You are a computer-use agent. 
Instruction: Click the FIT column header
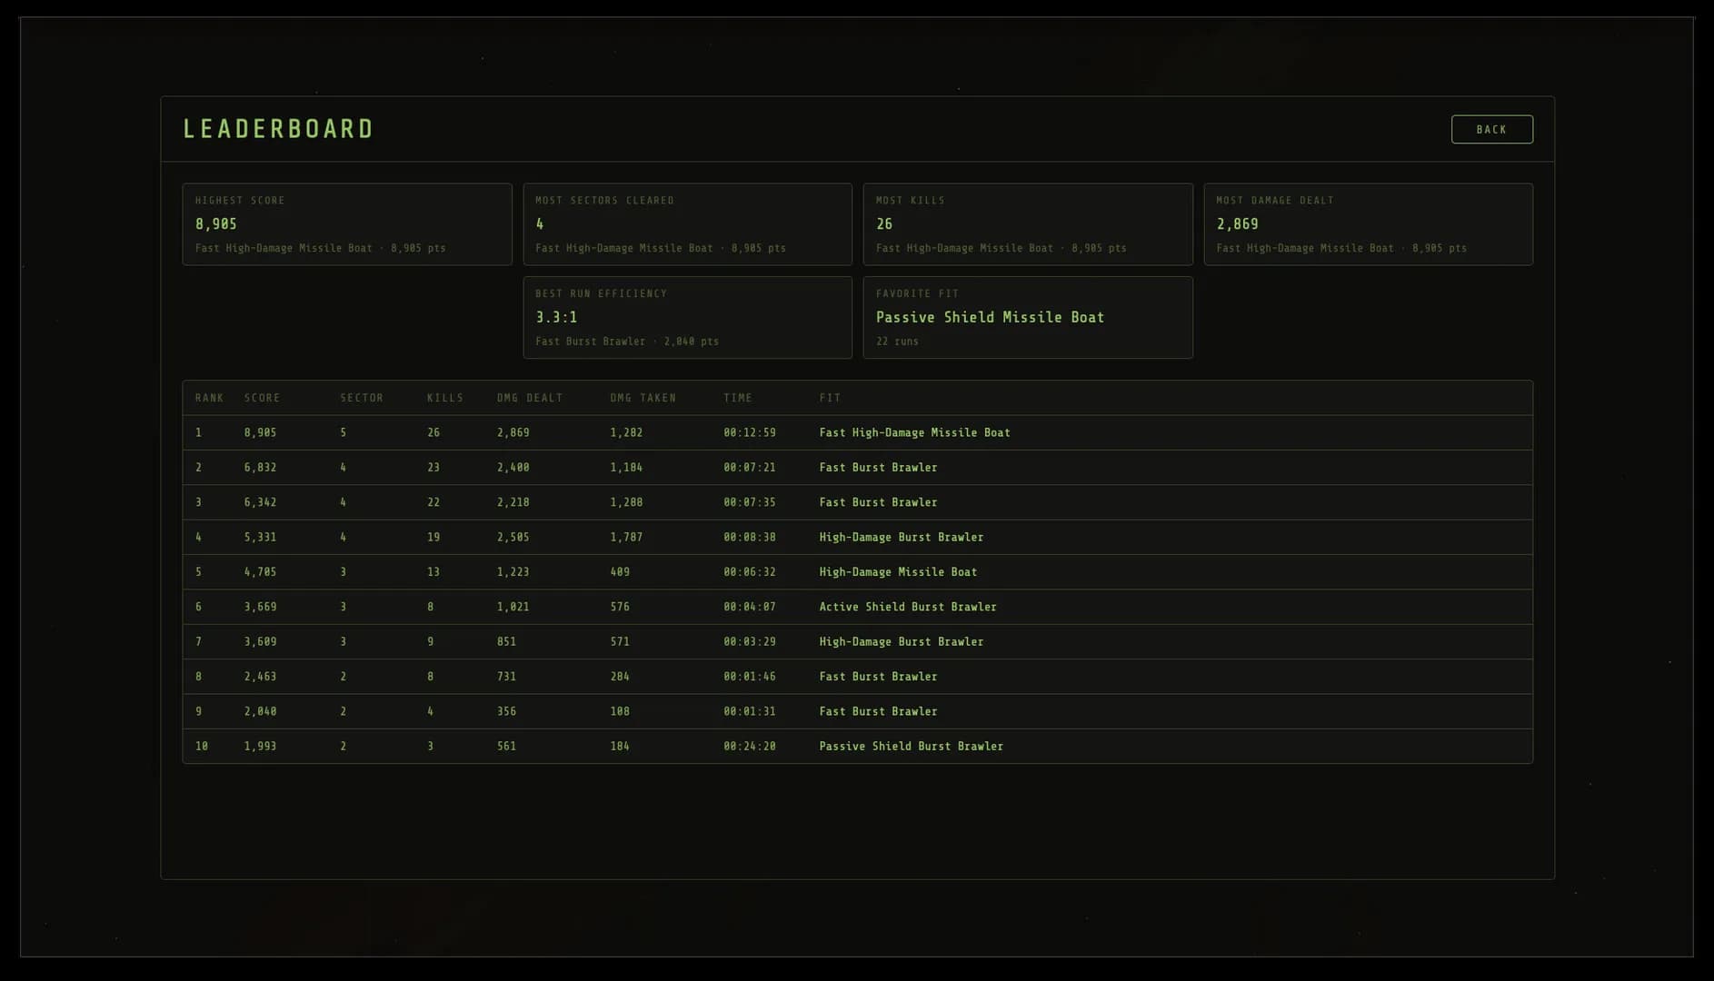(830, 398)
